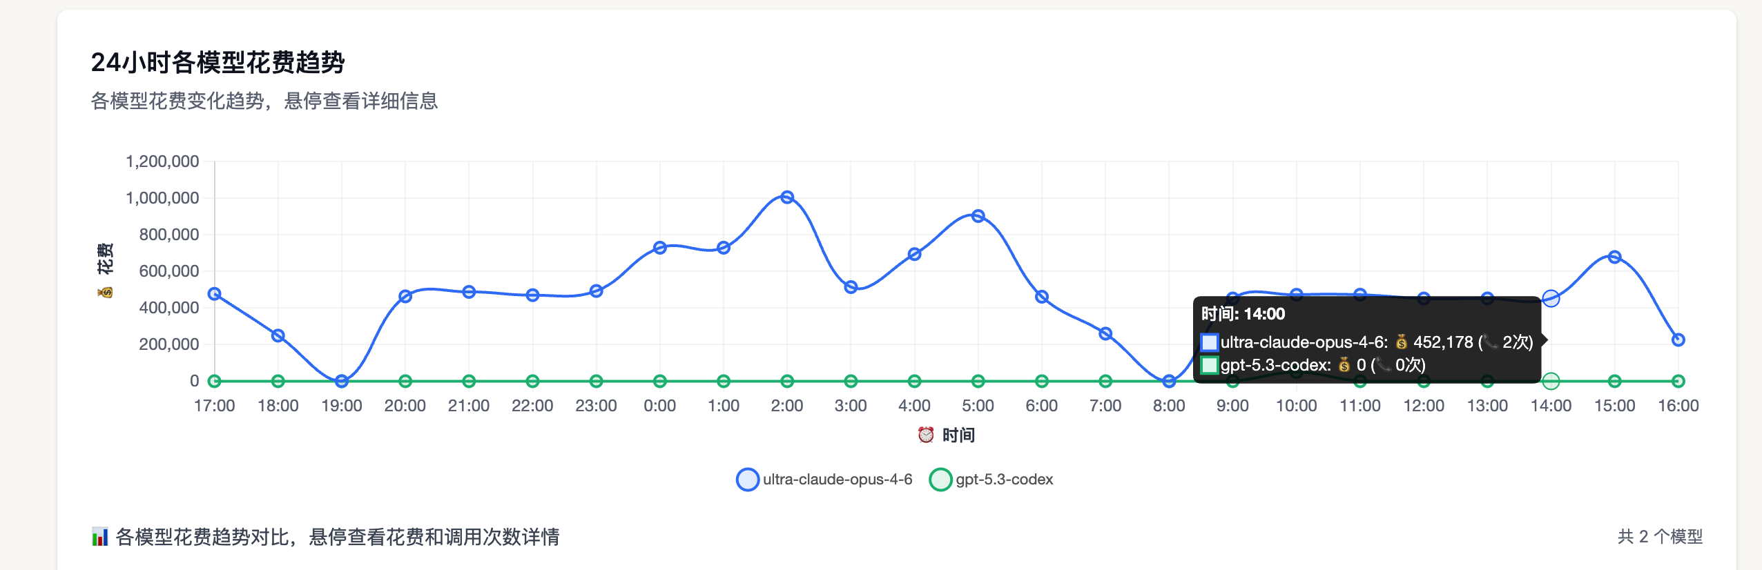
Task: Select the blue zero point at 19:00
Action: coord(342,381)
